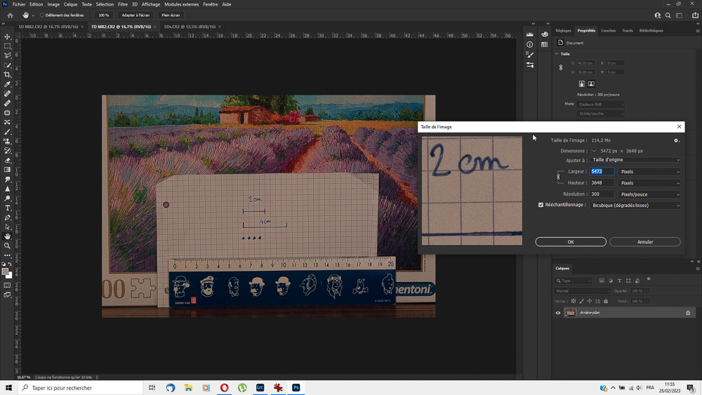Select the Clone Stamp tool

(x=7, y=141)
